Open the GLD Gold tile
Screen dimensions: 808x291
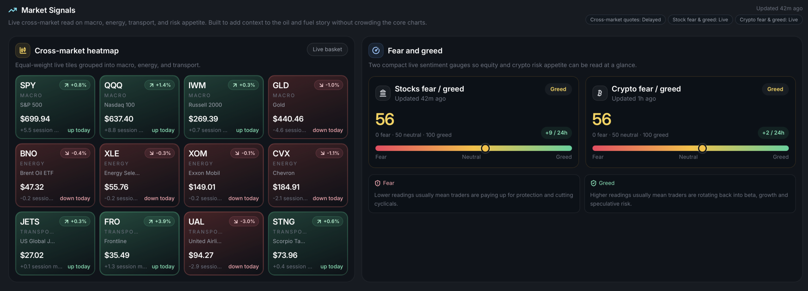point(308,107)
